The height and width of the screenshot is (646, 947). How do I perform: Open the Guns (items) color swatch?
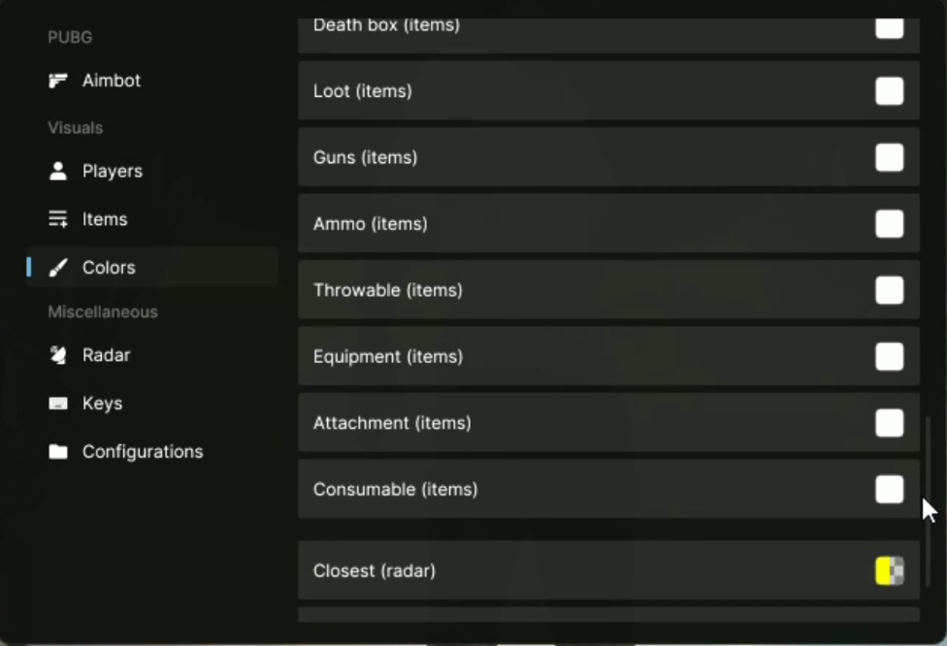pos(889,157)
